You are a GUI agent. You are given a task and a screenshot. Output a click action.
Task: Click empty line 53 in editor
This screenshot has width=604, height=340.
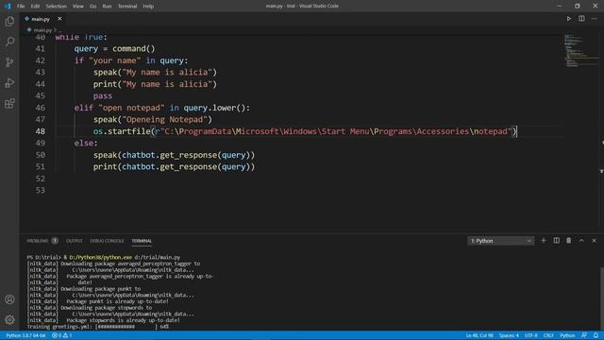click(309, 190)
